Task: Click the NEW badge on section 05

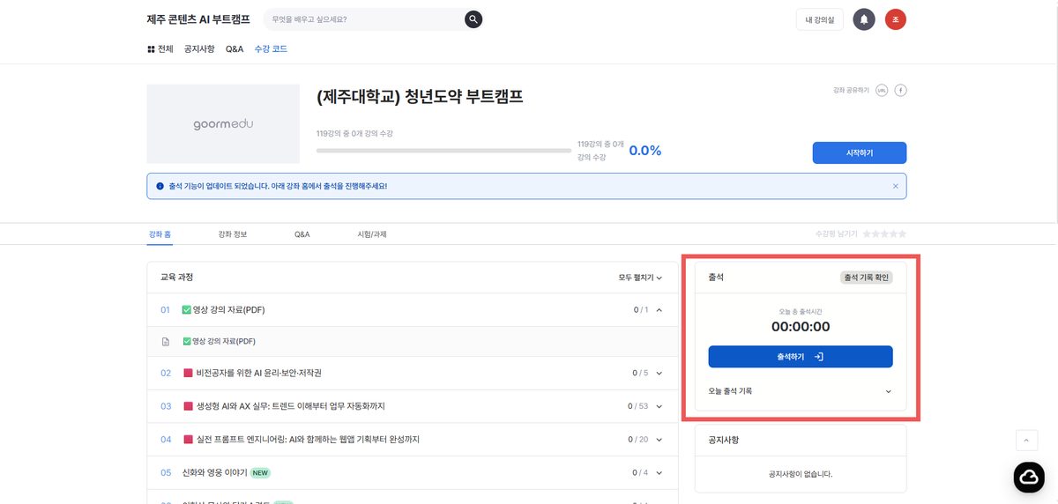Action: tap(260, 472)
